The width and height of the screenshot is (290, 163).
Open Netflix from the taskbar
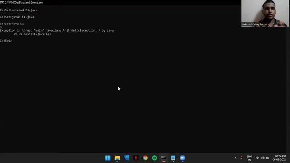(x=136, y=158)
